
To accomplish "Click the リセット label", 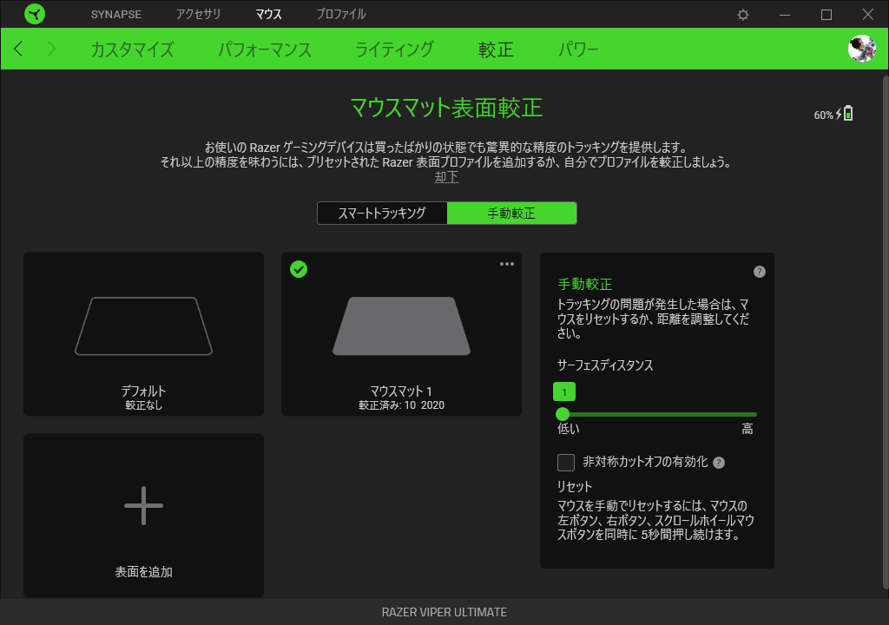I will coord(575,487).
